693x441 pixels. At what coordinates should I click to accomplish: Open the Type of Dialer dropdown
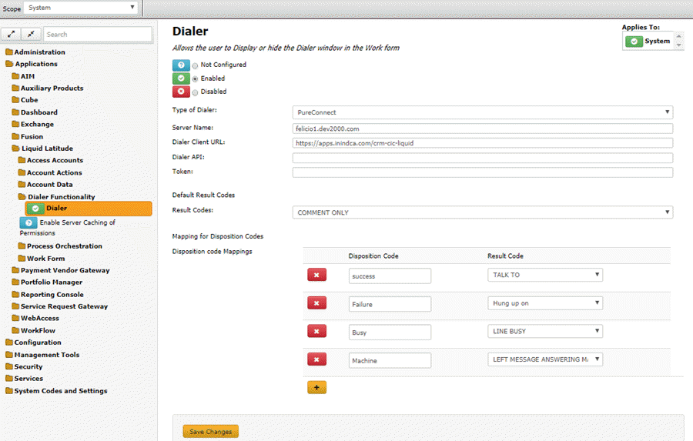(482, 112)
